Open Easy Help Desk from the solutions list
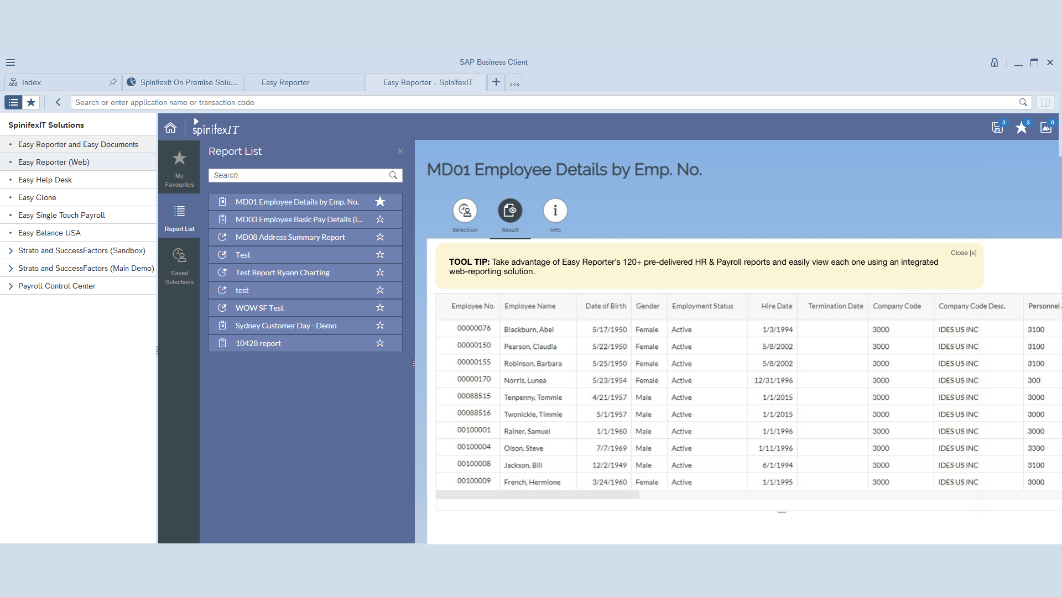Image resolution: width=1062 pixels, height=597 pixels. coord(45,180)
